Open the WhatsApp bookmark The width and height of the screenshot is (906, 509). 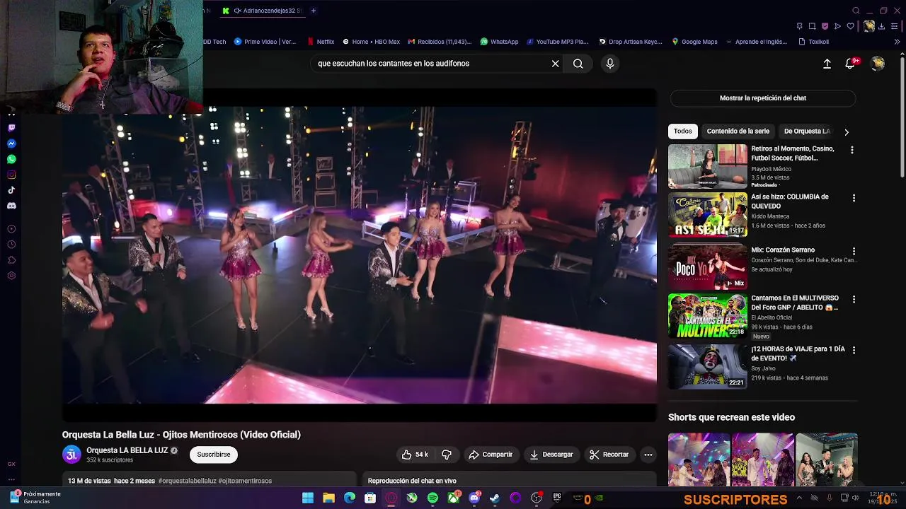pos(499,42)
